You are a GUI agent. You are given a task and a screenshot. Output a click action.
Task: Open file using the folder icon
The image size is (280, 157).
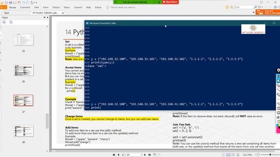click(2, 3)
